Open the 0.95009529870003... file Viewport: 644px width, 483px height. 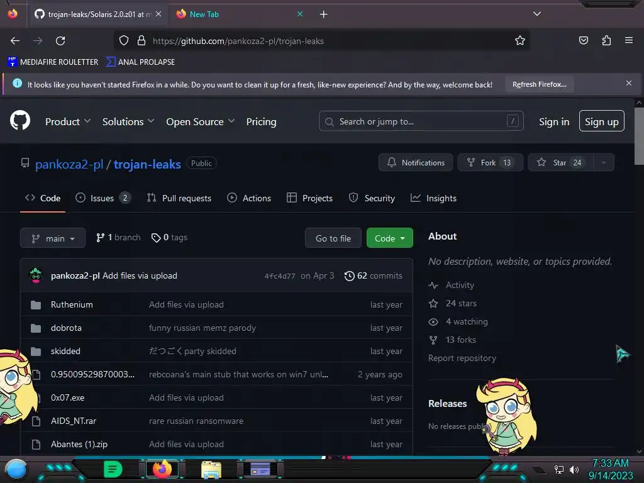coord(92,374)
